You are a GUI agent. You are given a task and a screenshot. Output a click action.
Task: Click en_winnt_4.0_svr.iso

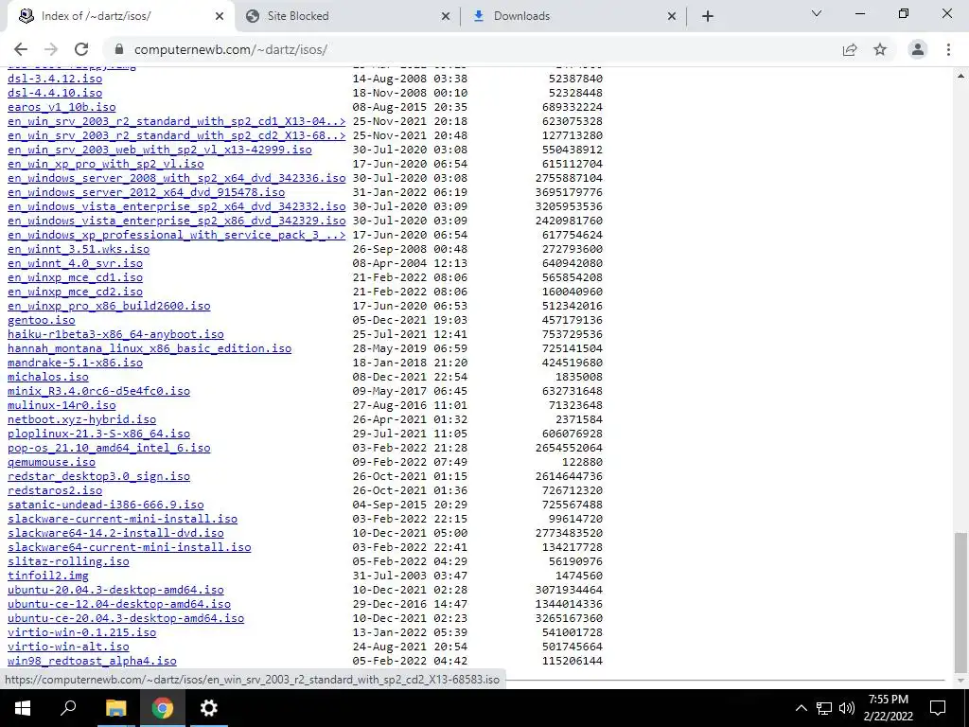point(75,263)
